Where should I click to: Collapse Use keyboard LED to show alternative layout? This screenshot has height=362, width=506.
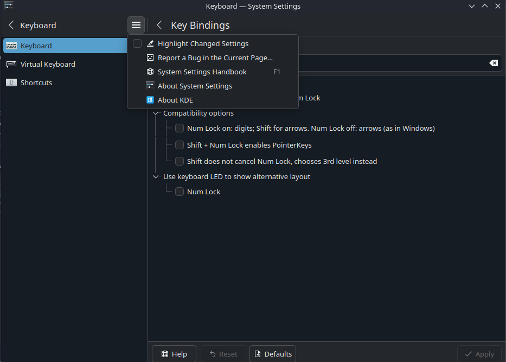156,176
